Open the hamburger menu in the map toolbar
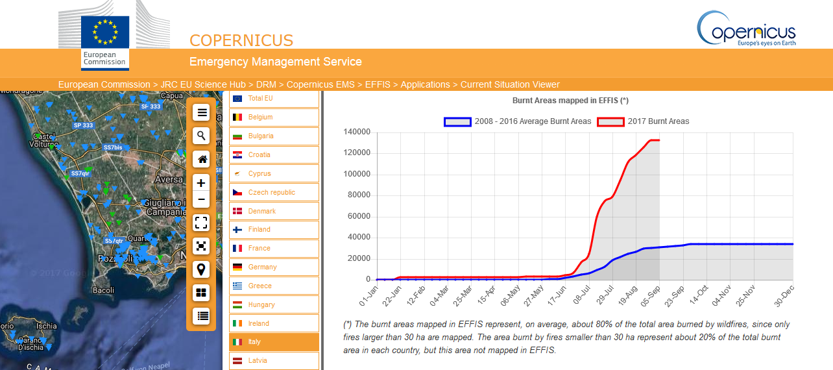 click(x=201, y=112)
